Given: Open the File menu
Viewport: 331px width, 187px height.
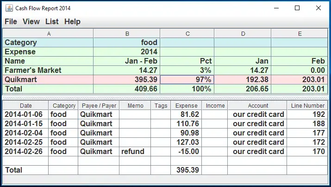Looking at the screenshot, I should tap(11, 21).
